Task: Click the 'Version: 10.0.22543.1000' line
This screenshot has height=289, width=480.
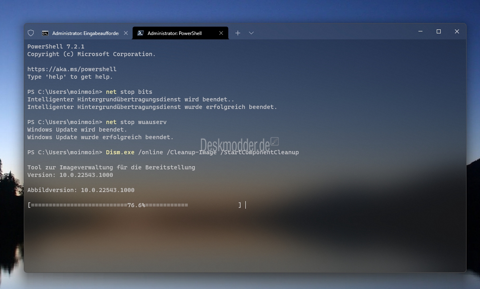Action: coord(70,175)
